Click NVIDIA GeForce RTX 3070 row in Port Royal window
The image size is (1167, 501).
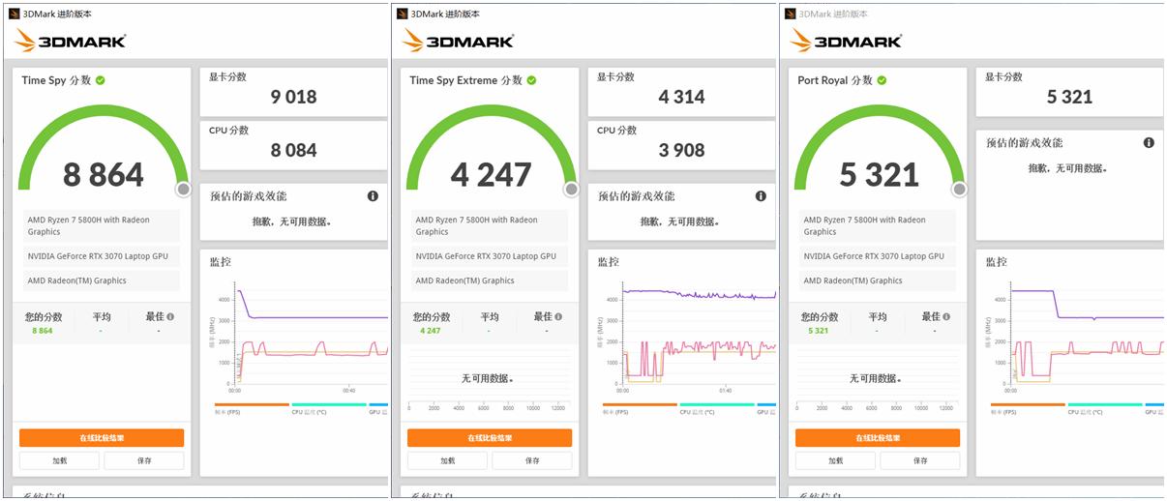[878, 256]
